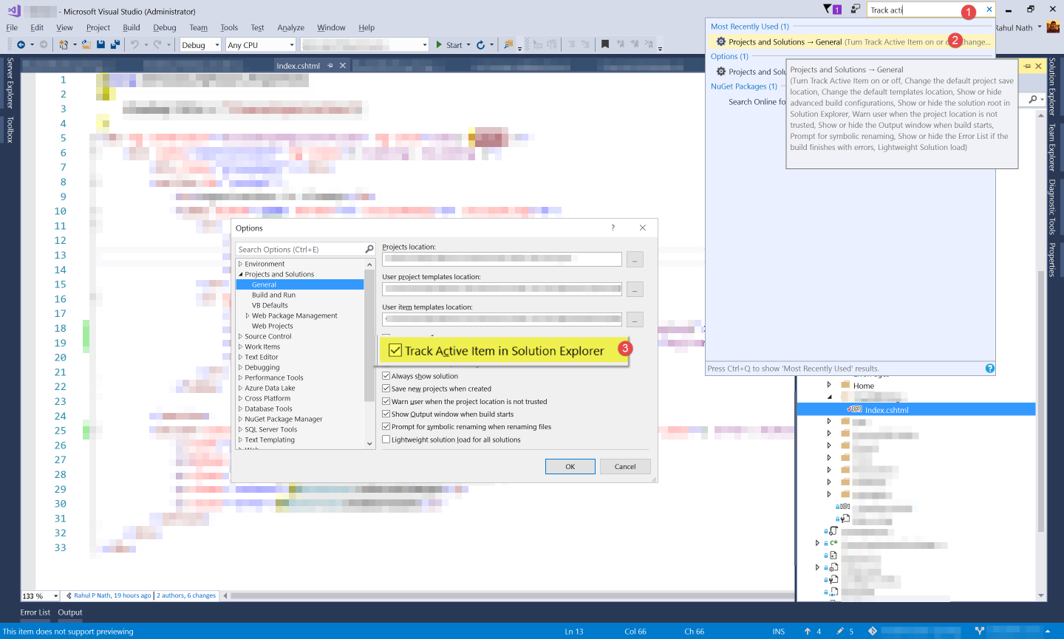
Task: Click the Options dialog help question mark
Action: click(x=613, y=228)
